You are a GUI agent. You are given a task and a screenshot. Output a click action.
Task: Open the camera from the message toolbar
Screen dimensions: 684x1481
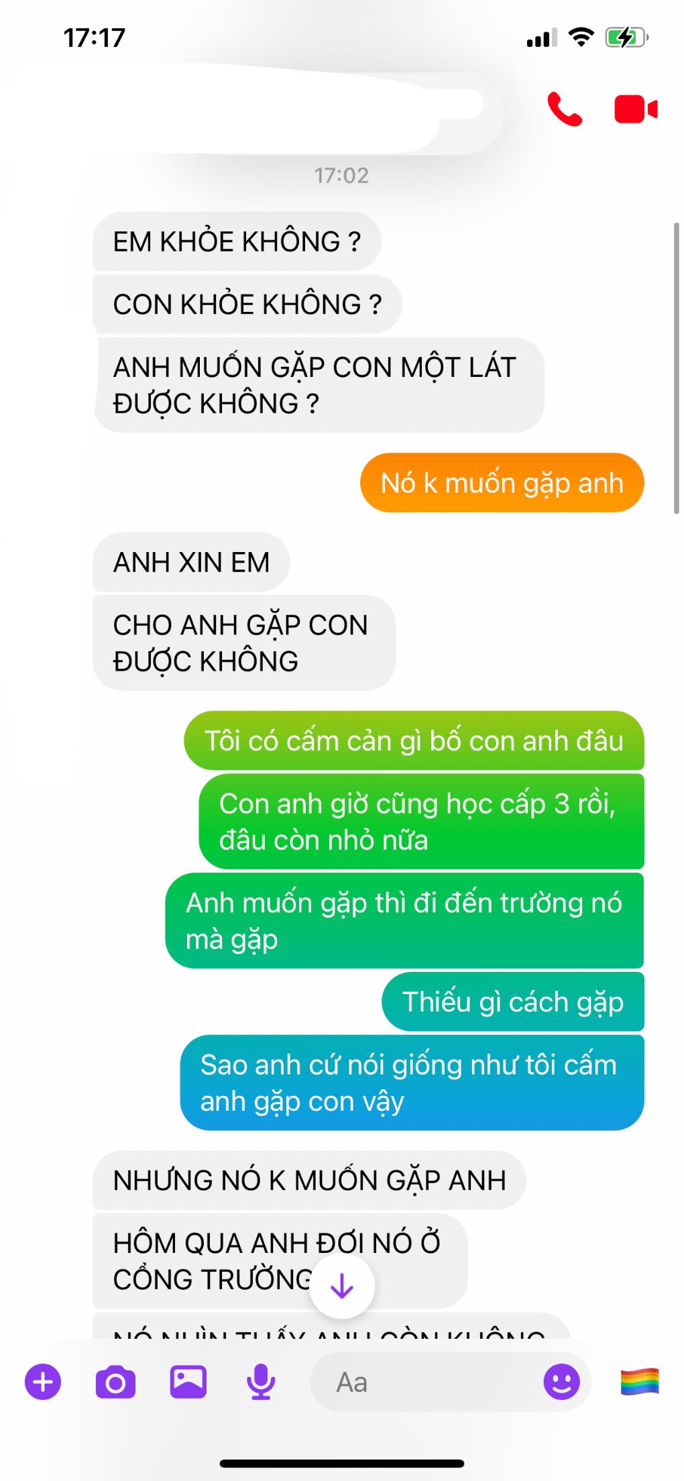pos(115,1382)
